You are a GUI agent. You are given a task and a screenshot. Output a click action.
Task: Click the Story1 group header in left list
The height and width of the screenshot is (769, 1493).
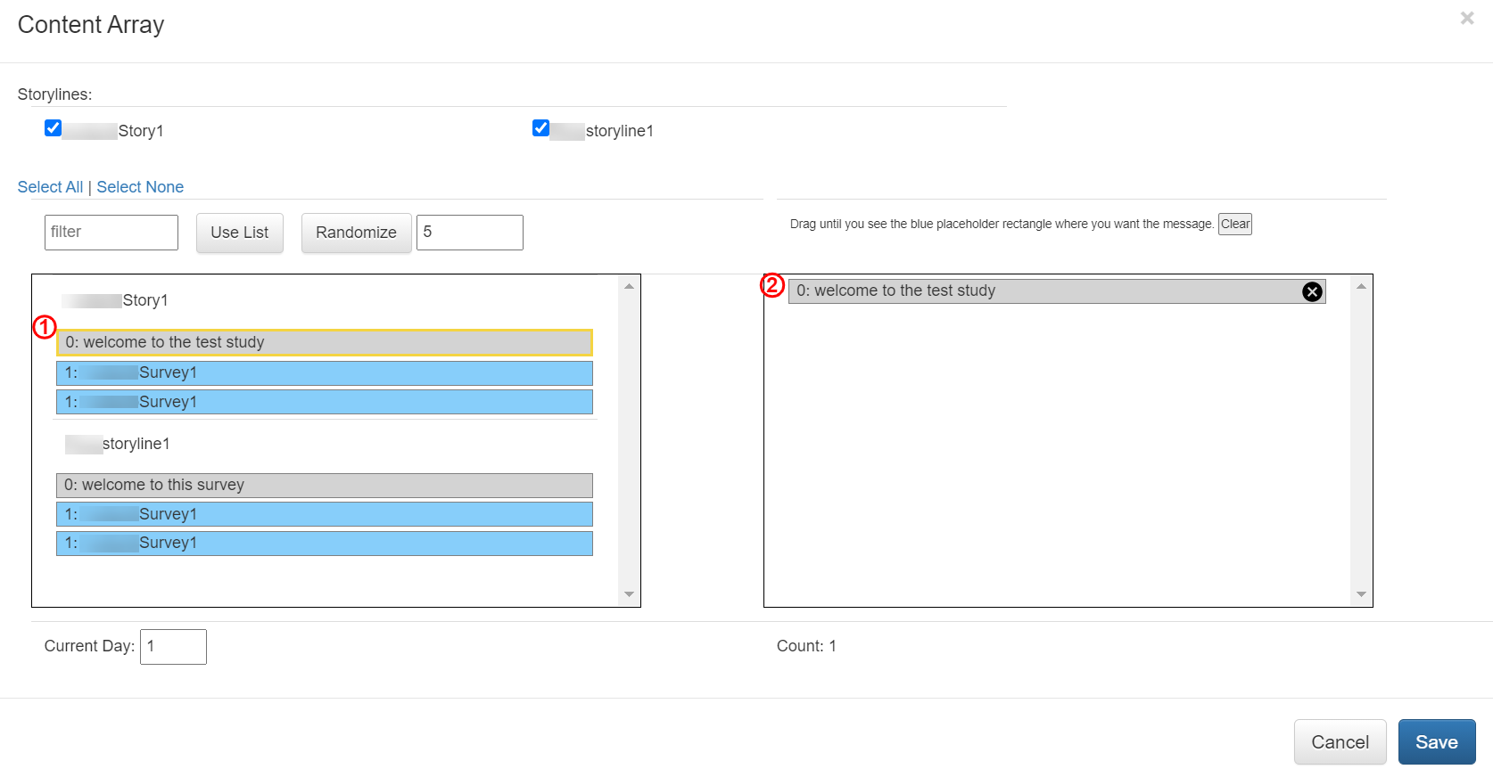pyautogui.click(x=115, y=300)
